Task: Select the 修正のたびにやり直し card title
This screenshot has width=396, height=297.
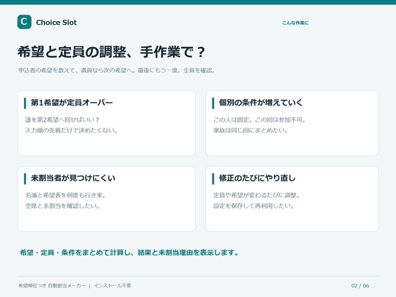Action: click(257, 178)
